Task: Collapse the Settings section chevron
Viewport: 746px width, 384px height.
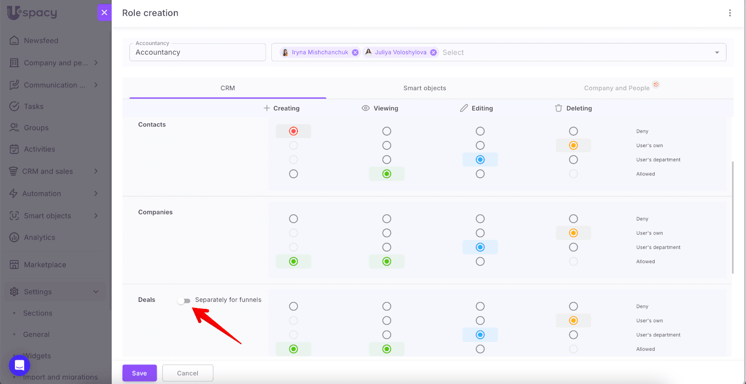Action: pyautogui.click(x=96, y=292)
